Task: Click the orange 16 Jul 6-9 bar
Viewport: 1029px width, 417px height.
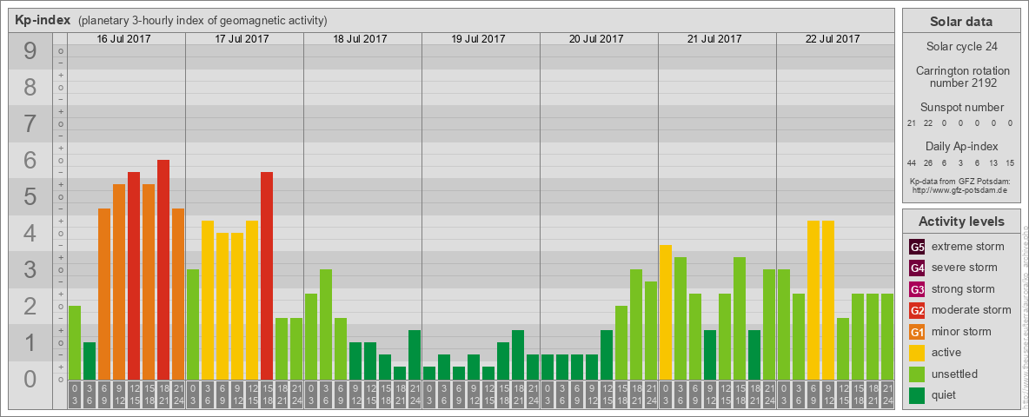Action: pyautogui.click(x=104, y=295)
